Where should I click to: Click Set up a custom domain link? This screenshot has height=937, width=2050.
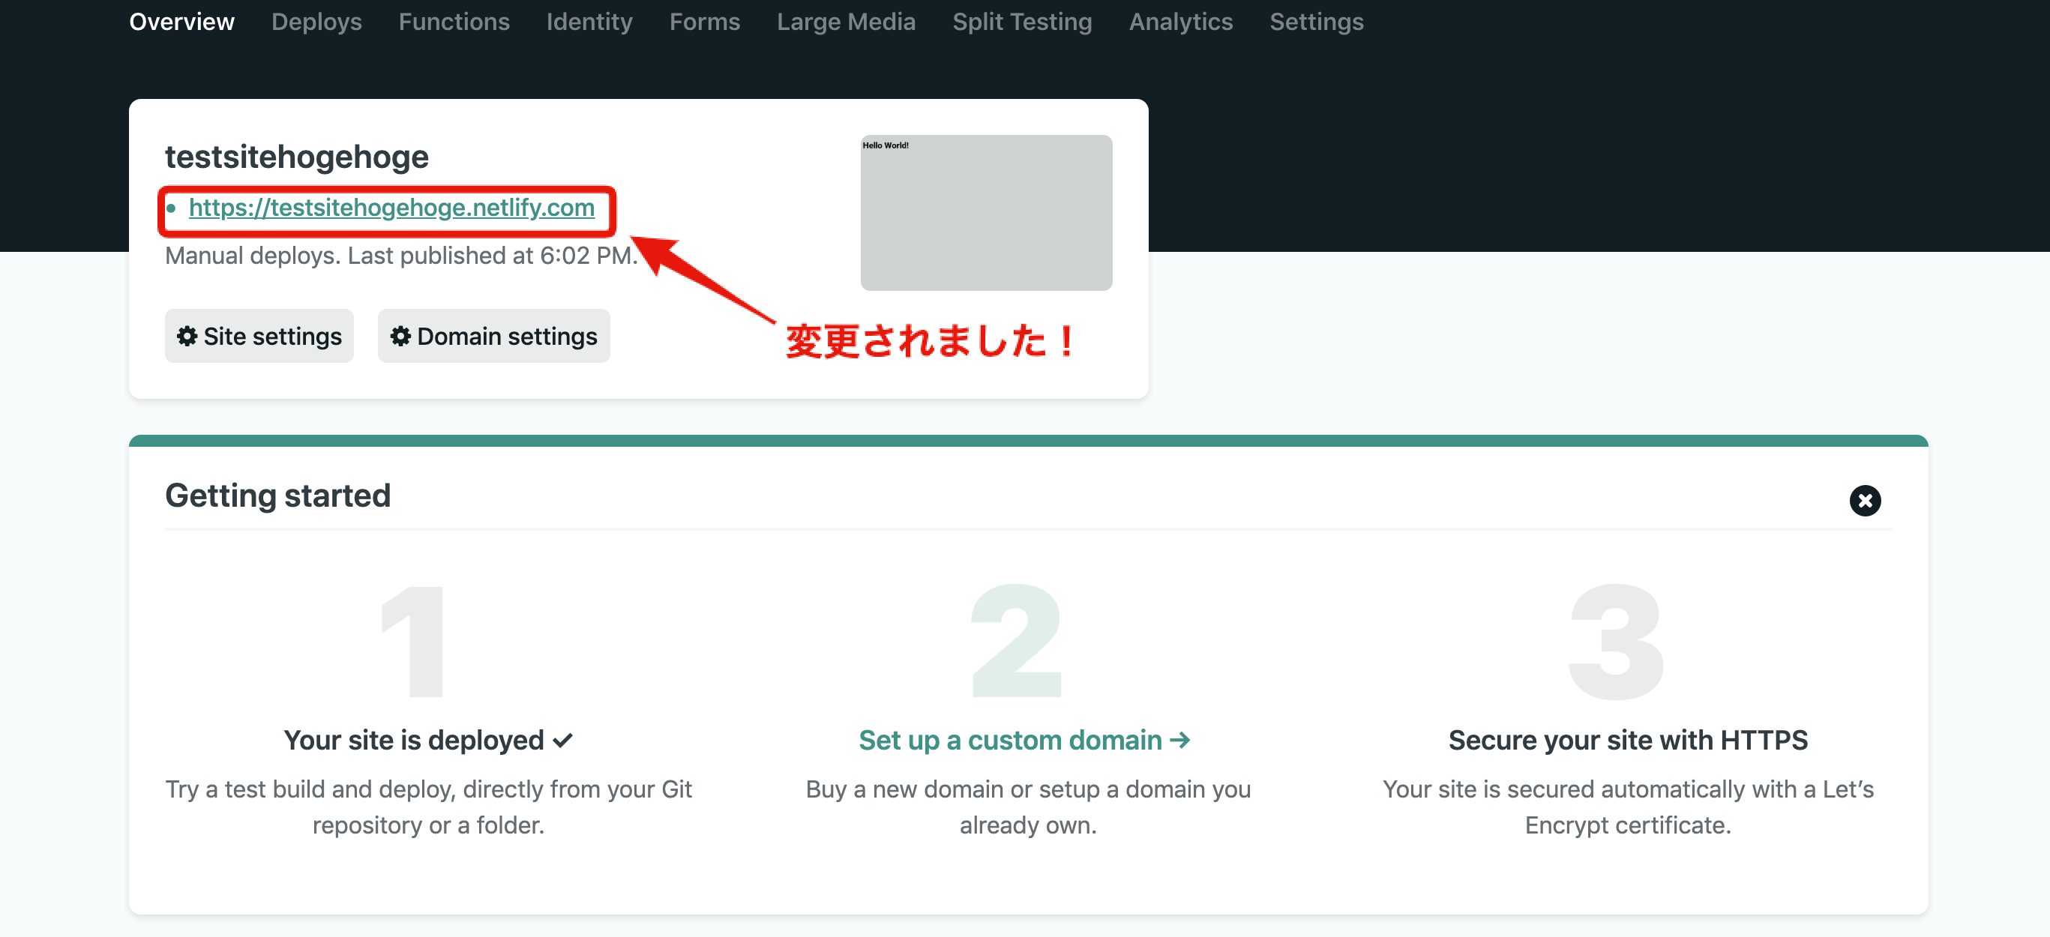(x=1010, y=740)
